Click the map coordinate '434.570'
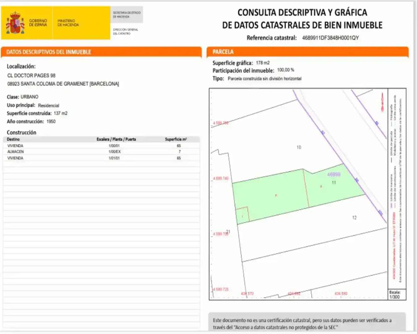Screen dimensions: 417x334 (247, 293)
